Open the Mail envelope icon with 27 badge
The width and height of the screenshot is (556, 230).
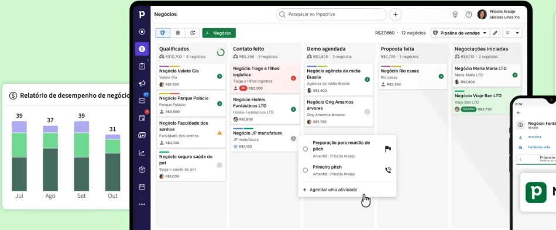pos(142,101)
